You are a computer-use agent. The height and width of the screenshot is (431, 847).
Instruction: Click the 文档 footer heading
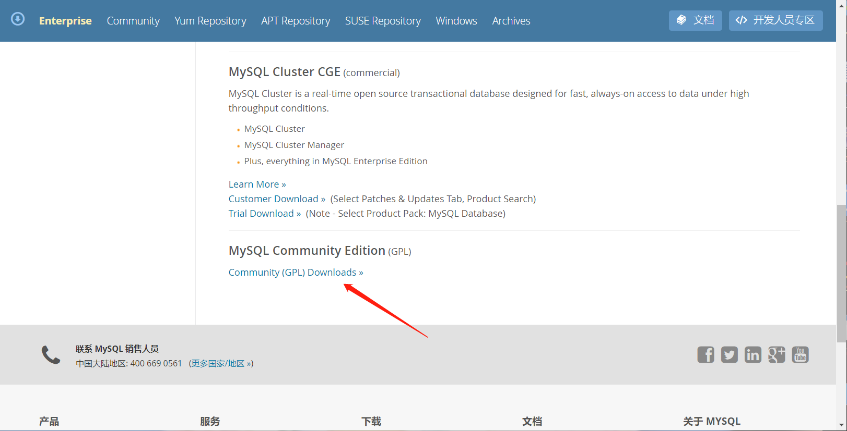click(532, 421)
